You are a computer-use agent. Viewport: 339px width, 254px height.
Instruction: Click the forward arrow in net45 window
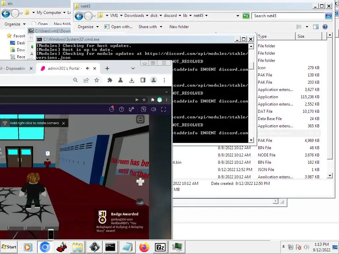pos(88,16)
